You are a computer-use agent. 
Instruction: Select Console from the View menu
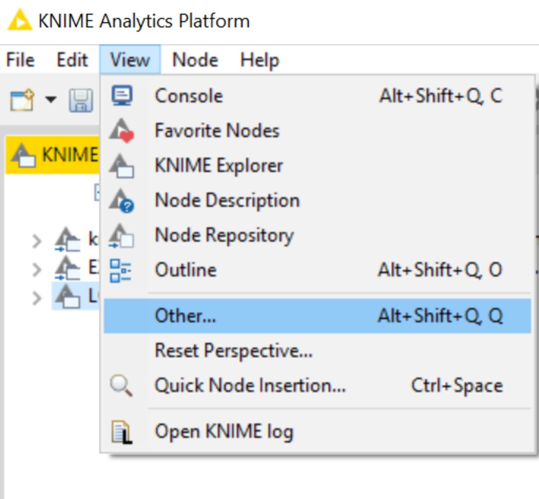(x=317, y=96)
